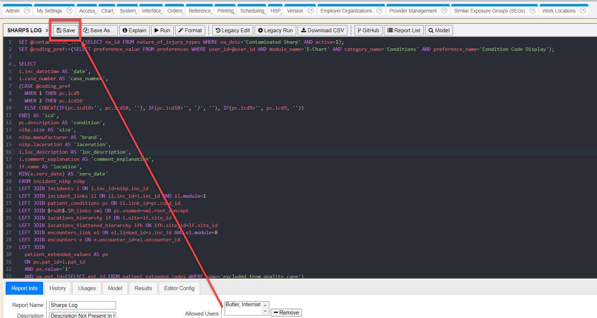Open the GitHub link in the toolbar

368,30
